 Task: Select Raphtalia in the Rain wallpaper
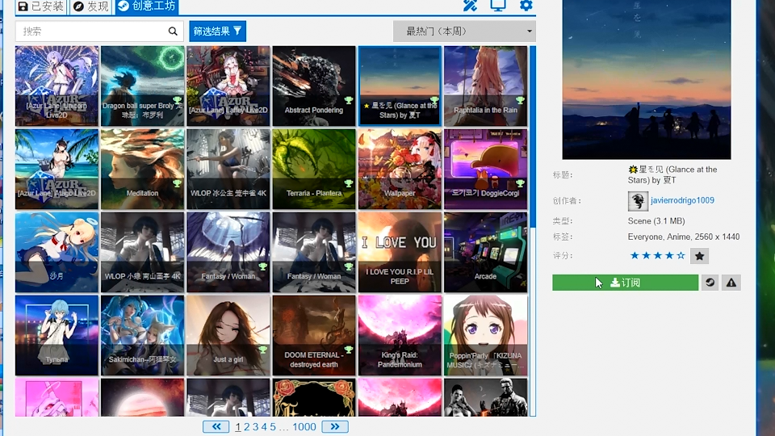[x=485, y=86]
